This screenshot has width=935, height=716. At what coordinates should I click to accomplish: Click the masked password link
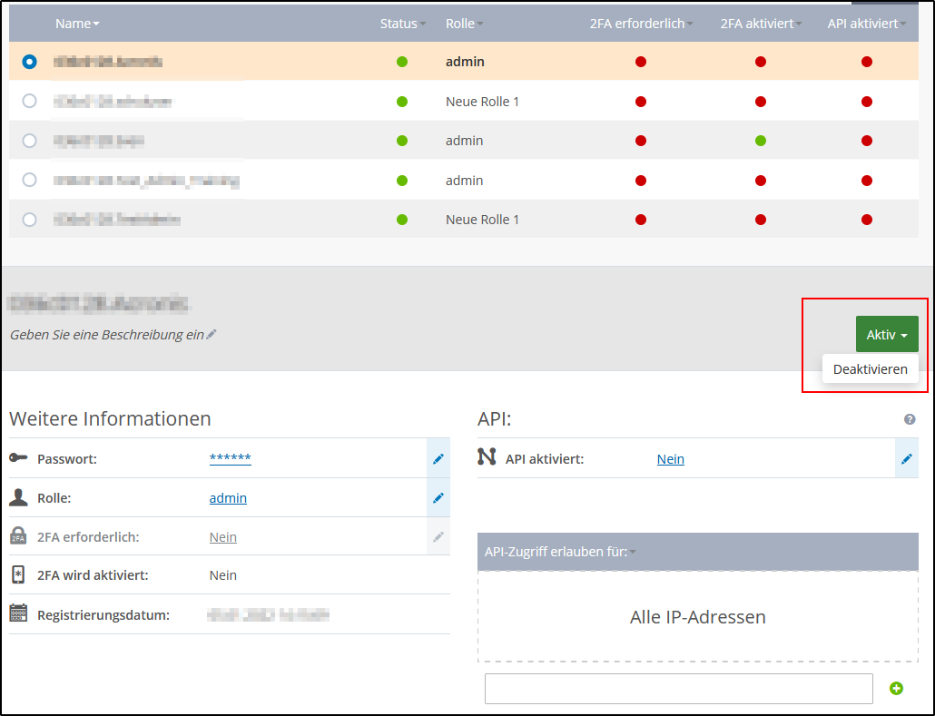230,459
